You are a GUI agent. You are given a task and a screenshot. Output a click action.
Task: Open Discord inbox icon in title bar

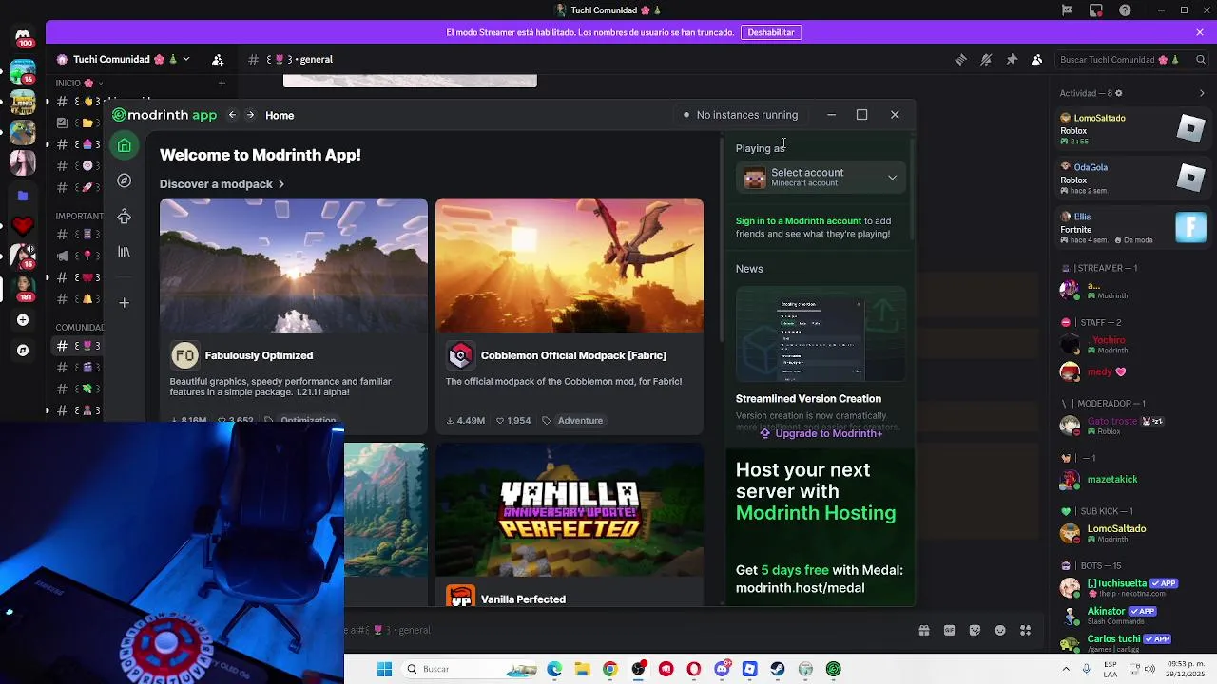click(x=1096, y=10)
